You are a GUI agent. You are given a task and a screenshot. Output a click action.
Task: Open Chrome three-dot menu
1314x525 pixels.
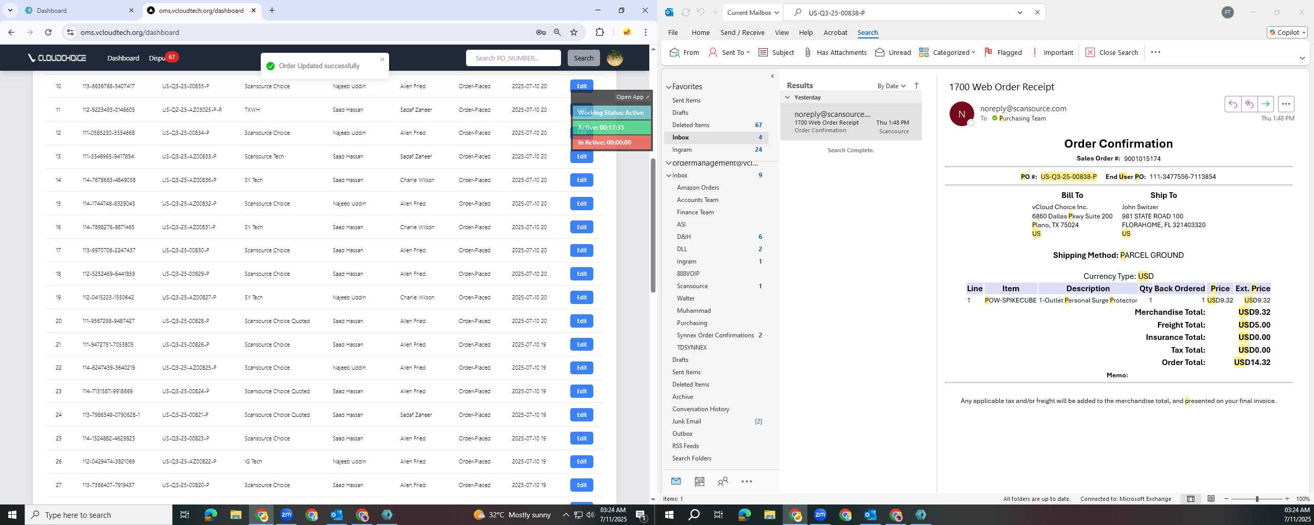[x=645, y=32]
